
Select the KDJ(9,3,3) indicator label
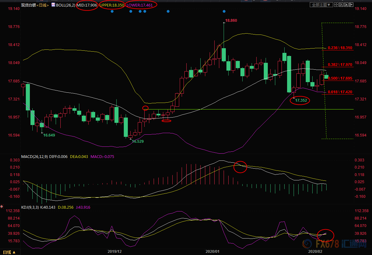click(30, 207)
